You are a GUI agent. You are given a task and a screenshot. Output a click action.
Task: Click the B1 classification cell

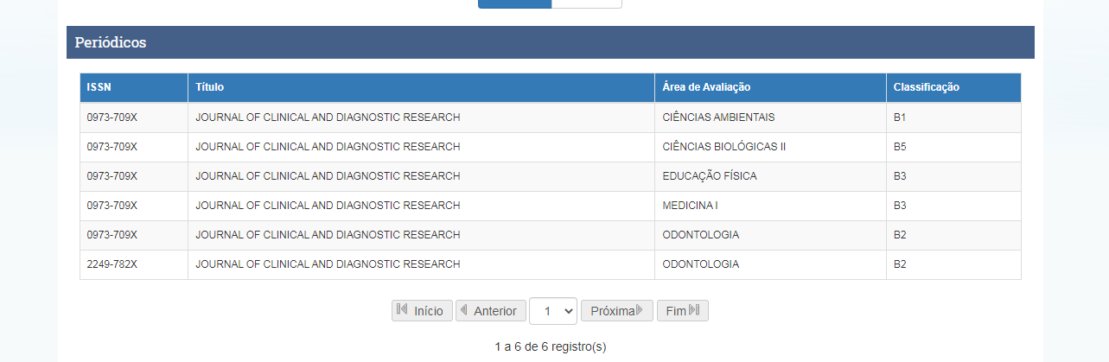coord(953,117)
